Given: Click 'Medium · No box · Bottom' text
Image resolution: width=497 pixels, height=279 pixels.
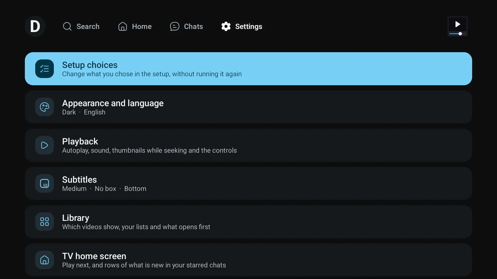Looking at the screenshot, I should point(104,189).
